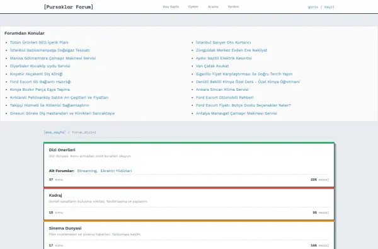Open the Sinema Dunyasi forum
Screen dimensions: 378x249
[65, 228]
